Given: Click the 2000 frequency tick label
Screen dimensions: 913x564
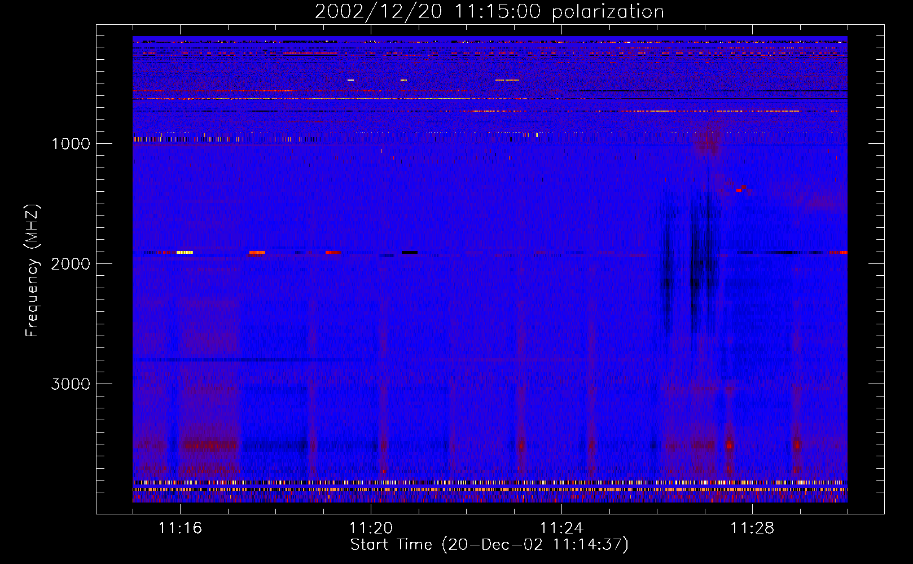Looking at the screenshot, I should coord(71,264).
